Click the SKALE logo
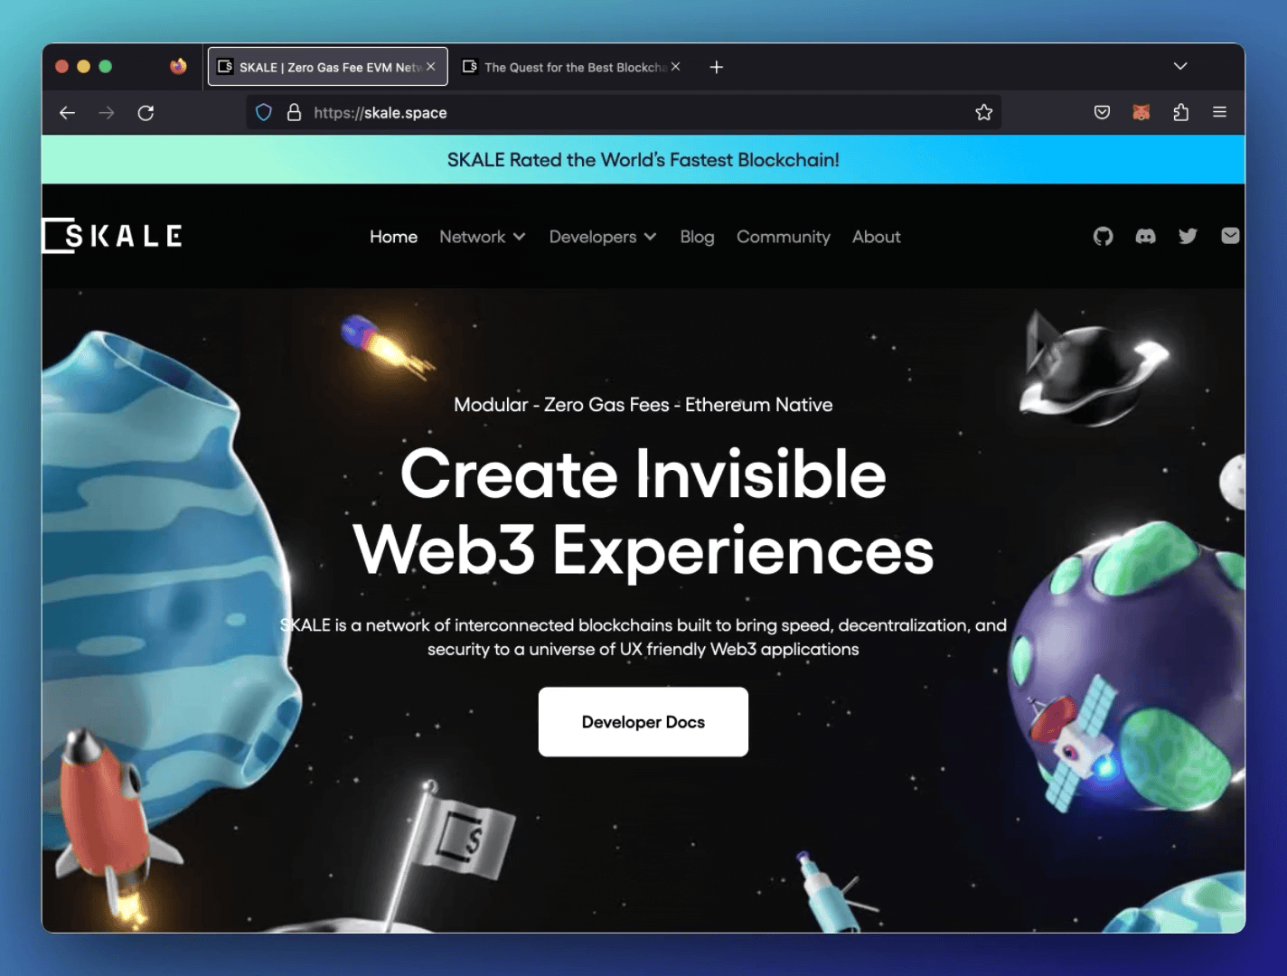This screenshot has height=976, width=1287. (112, 236)
